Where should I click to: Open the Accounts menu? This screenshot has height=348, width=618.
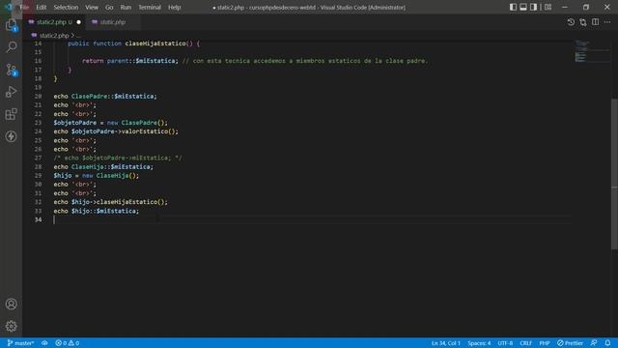[11, 304]
